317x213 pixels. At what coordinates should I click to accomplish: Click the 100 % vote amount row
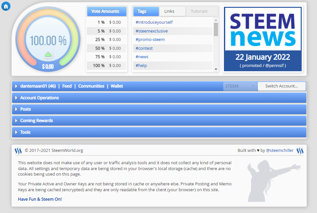[107, 65]
